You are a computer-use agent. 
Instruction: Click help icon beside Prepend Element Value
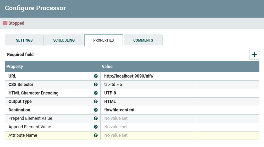click(96, 118)
